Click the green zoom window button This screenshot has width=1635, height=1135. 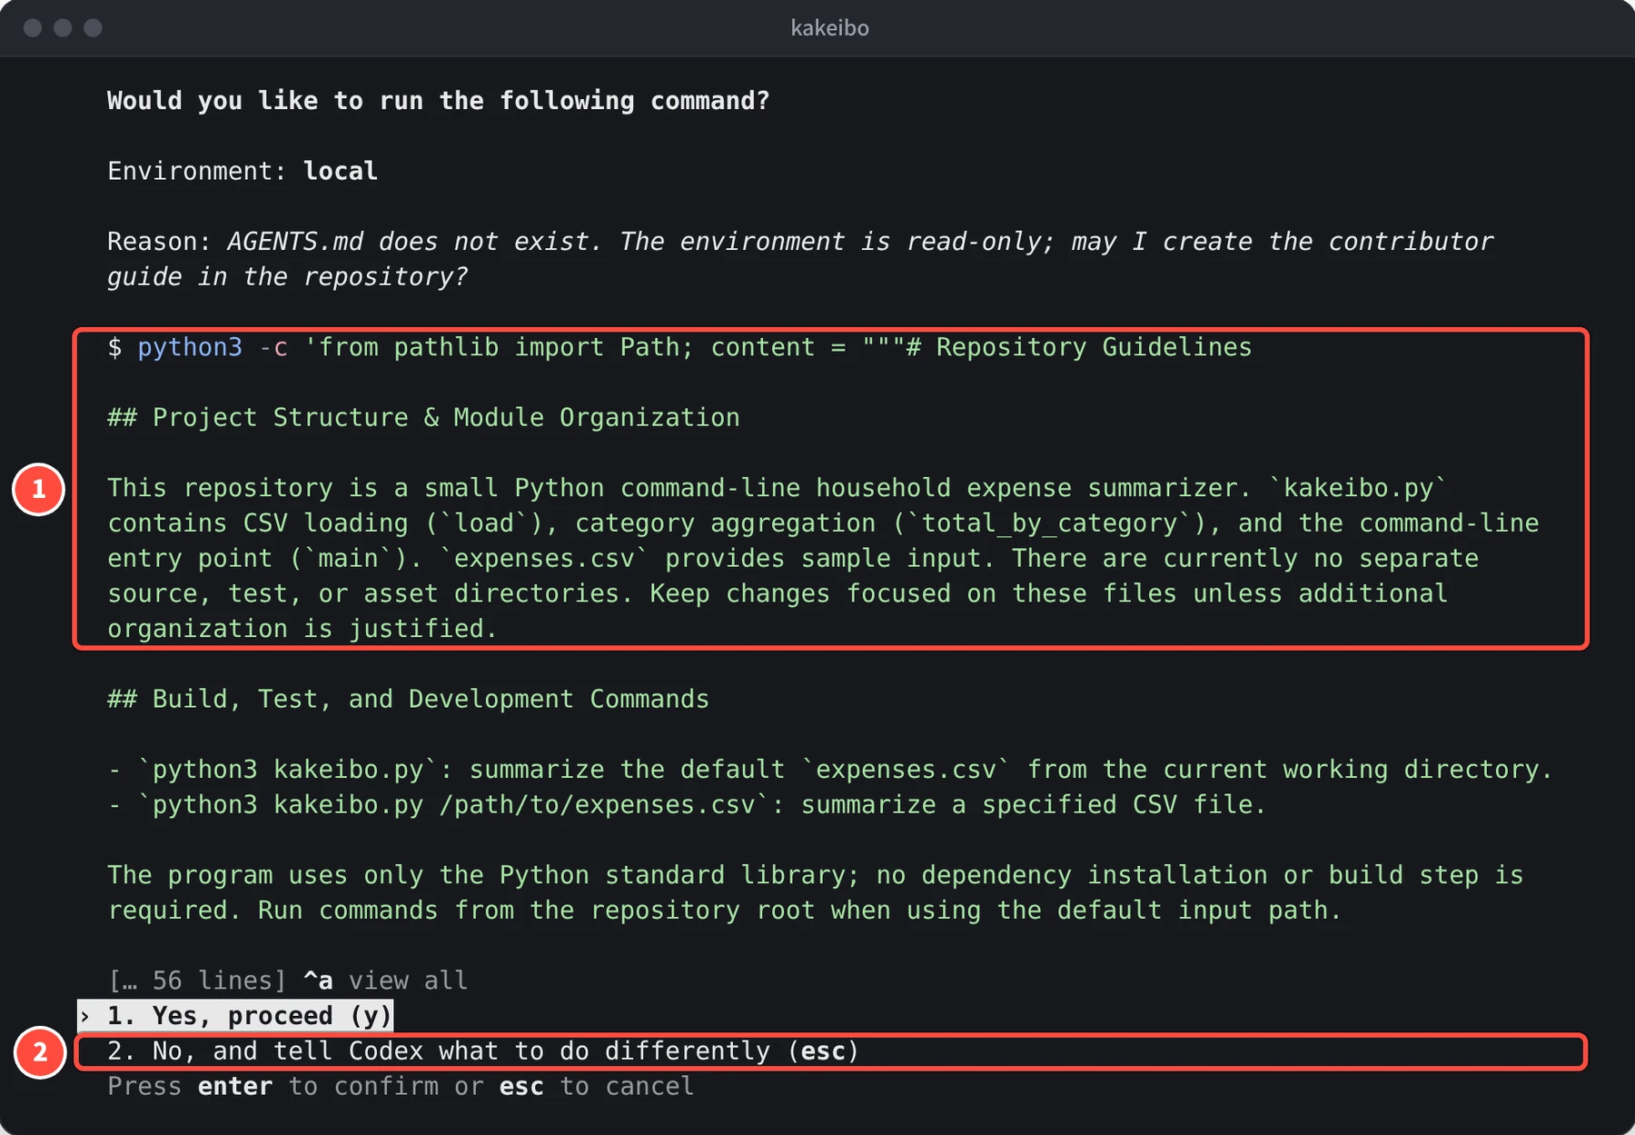93,27
